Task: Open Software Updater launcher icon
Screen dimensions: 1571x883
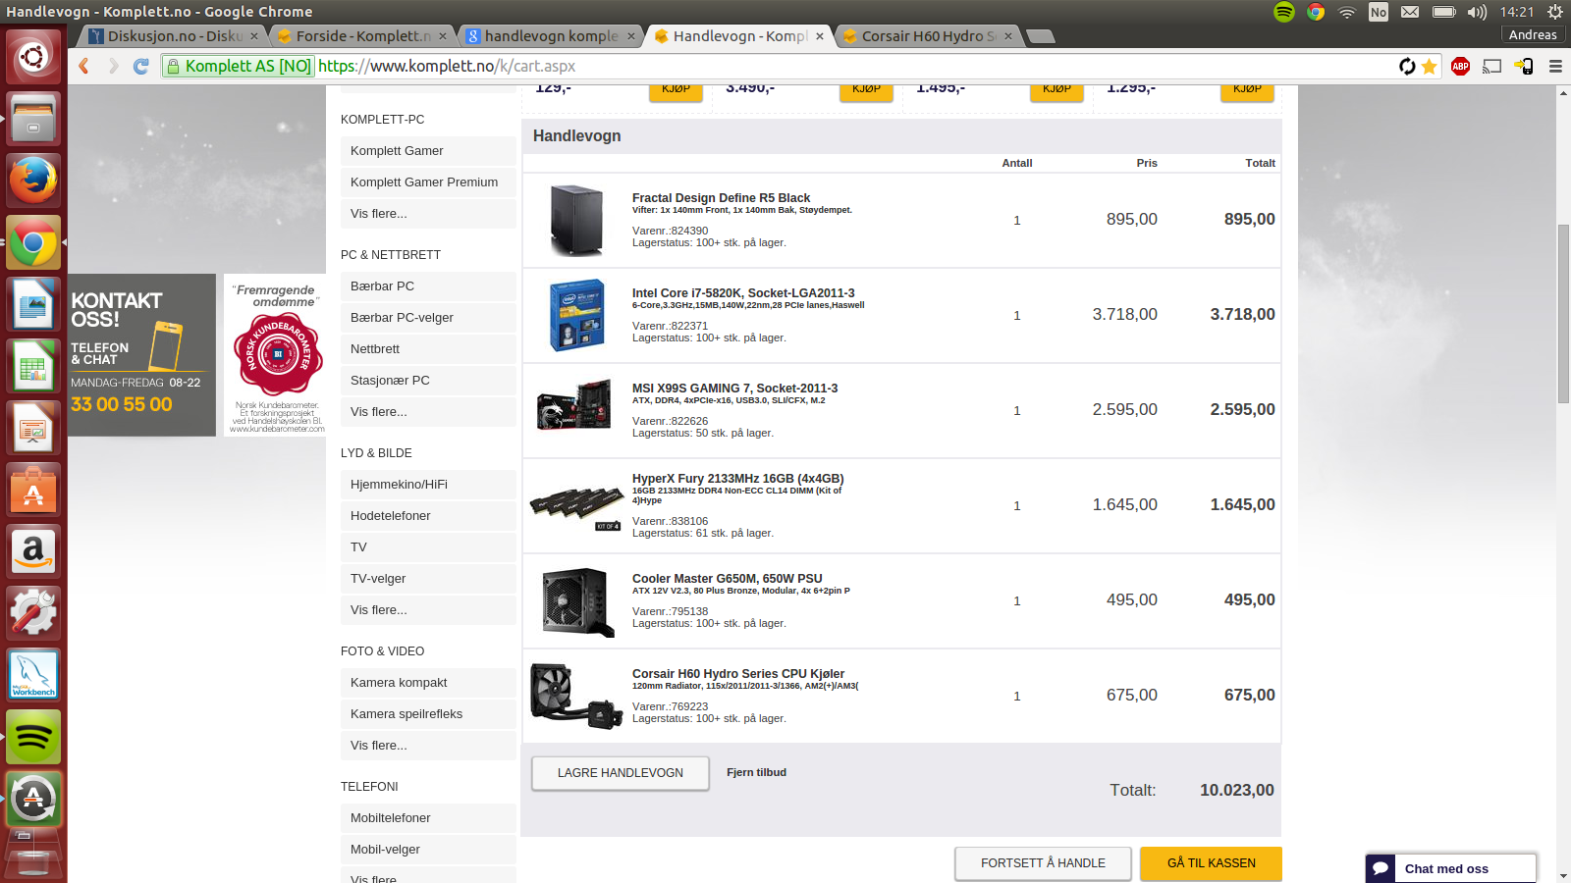Action: point(33,798)
